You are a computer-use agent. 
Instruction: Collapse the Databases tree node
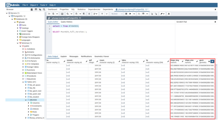tap(12, 19)
